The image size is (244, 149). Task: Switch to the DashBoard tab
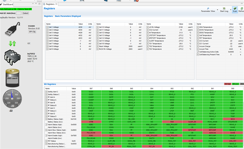pyautogui.click(x=7, y=4)
